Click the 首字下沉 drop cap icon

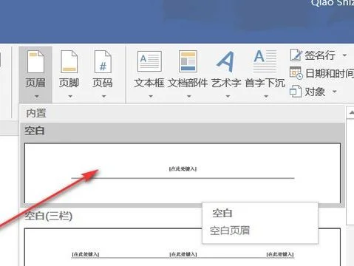[265, 61]
